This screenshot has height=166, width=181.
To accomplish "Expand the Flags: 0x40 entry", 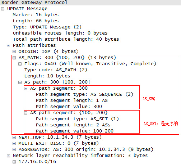I will [x=20, y=64].
